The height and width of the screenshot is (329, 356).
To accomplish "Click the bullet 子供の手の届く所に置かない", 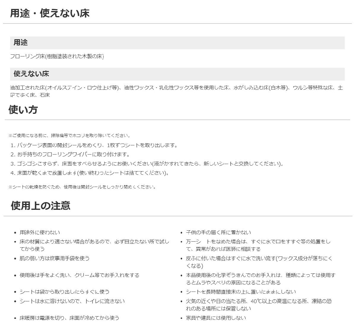I will [x=218, y=232].
